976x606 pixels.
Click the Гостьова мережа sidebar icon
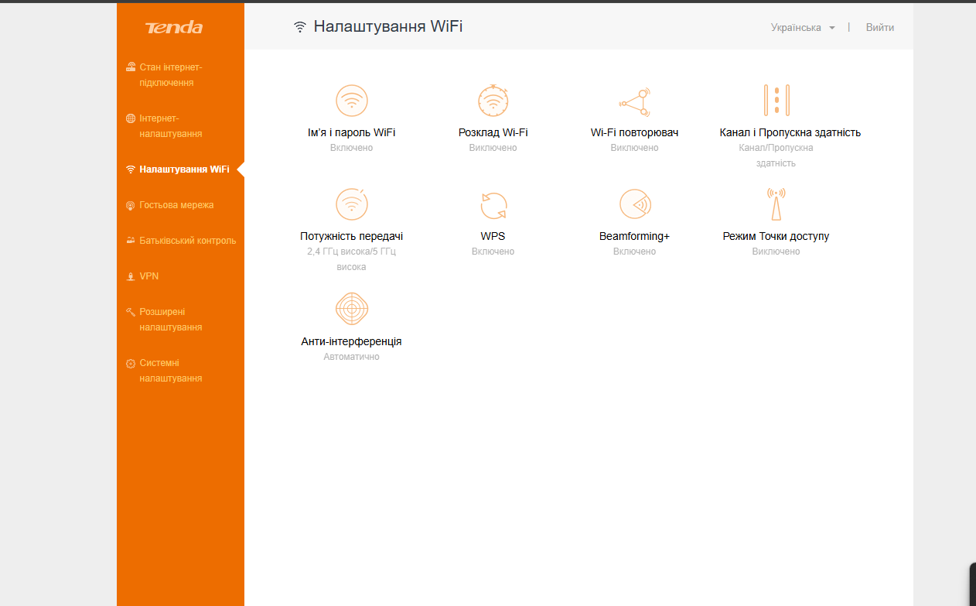pyautogui.click(x=131, y=205)
